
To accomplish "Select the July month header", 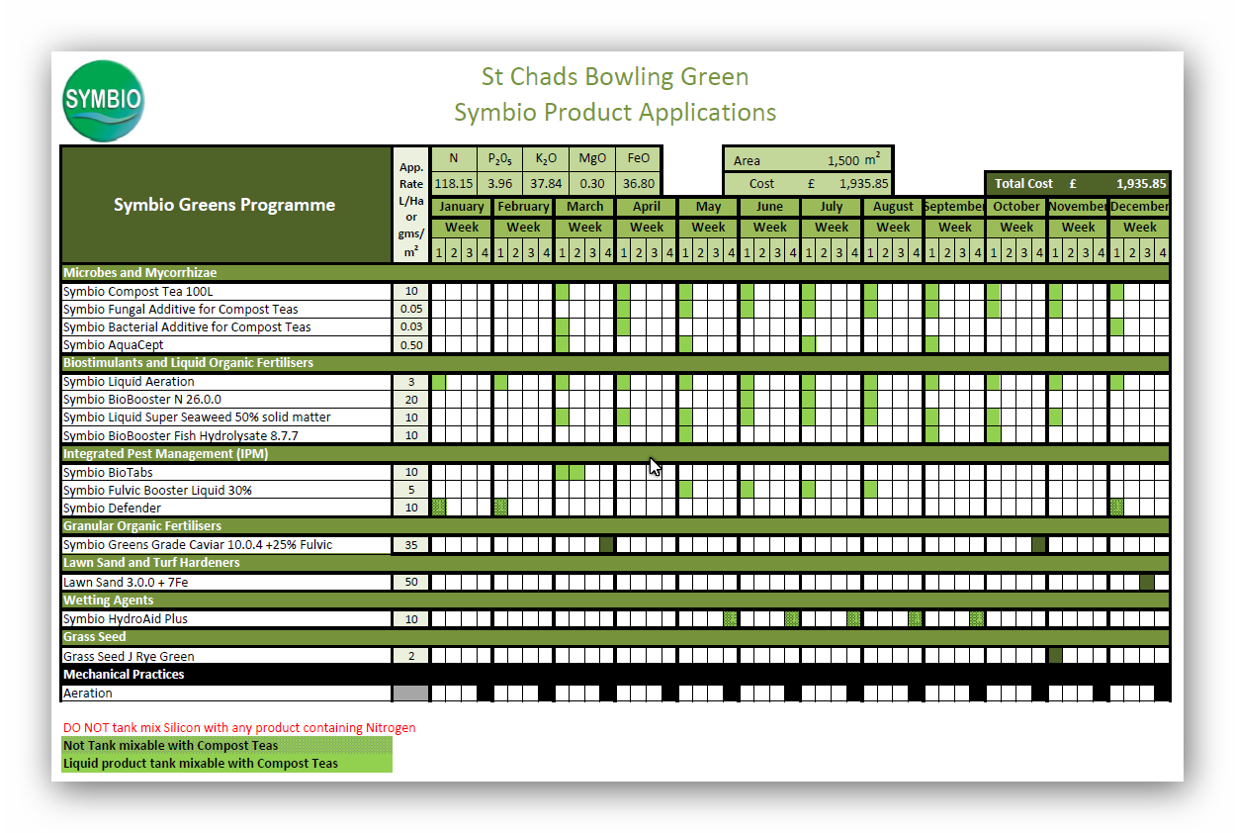I will tap(832, 207).
